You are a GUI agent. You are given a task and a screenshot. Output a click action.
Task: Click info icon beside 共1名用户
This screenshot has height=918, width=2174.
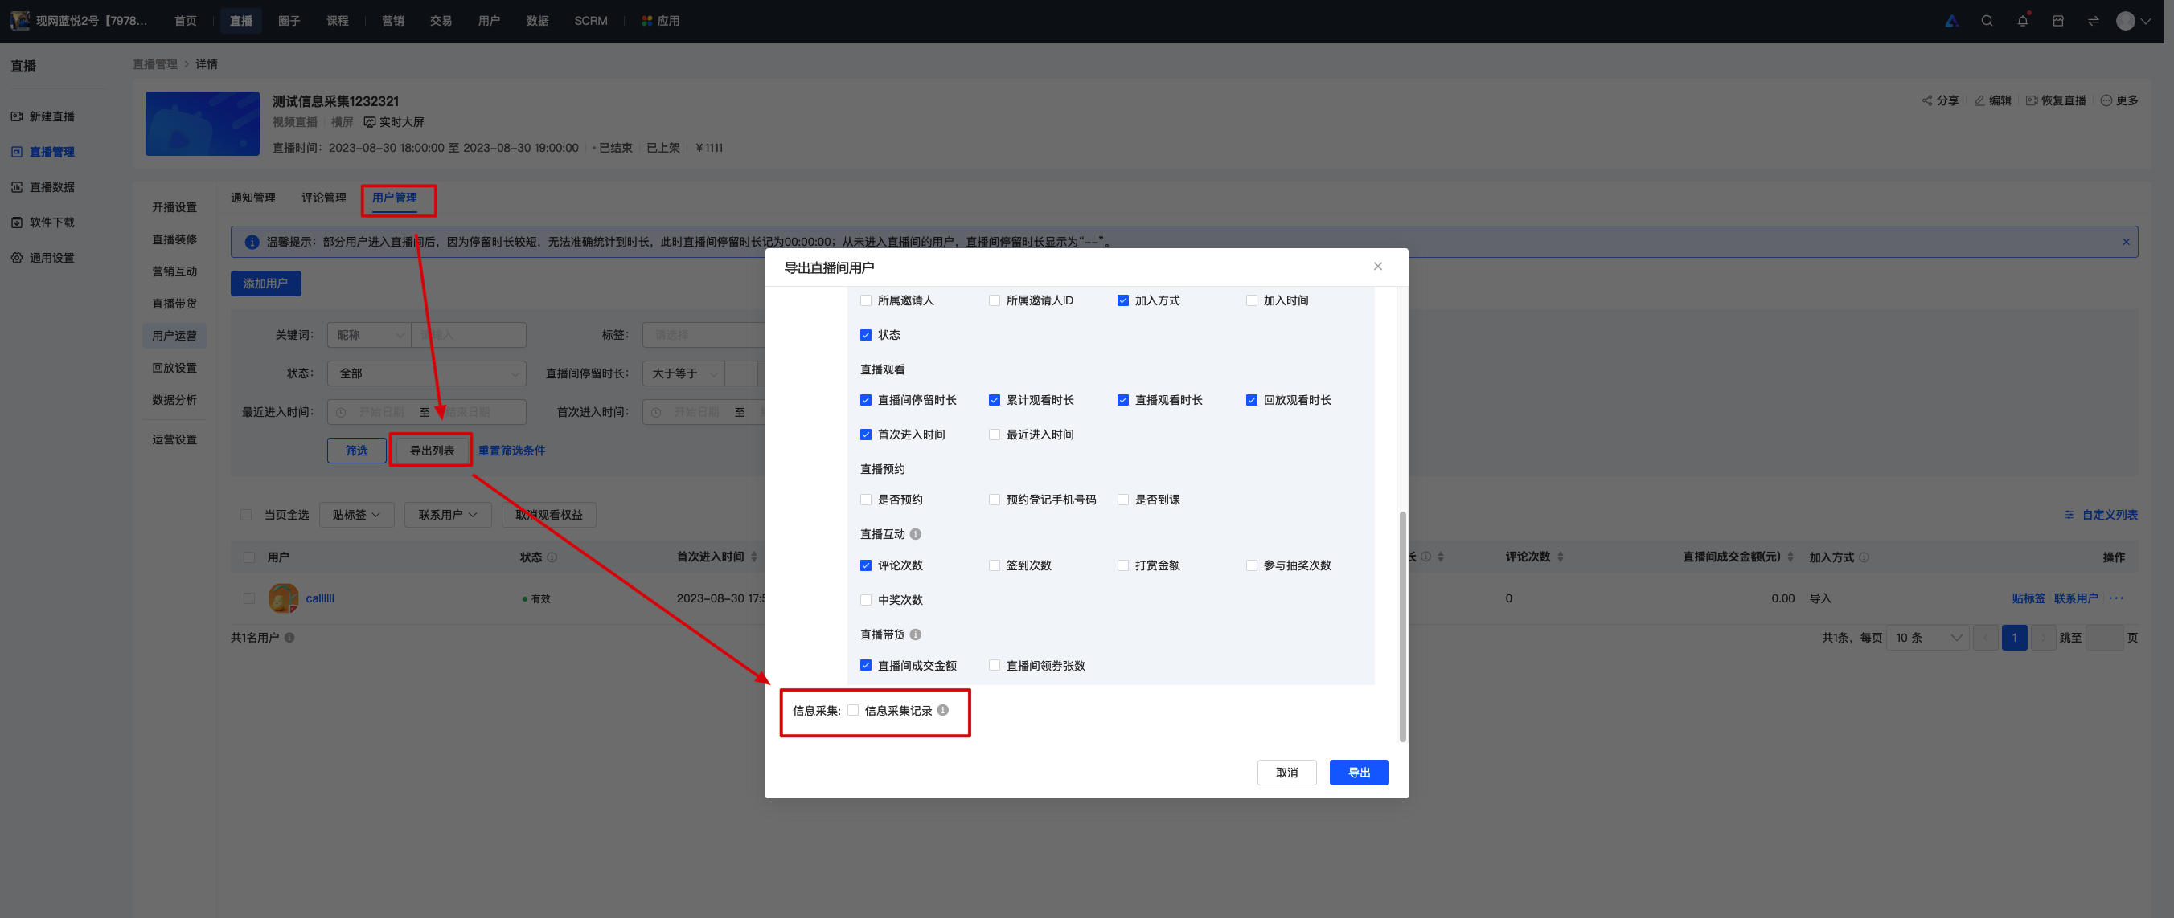point(289,637)
